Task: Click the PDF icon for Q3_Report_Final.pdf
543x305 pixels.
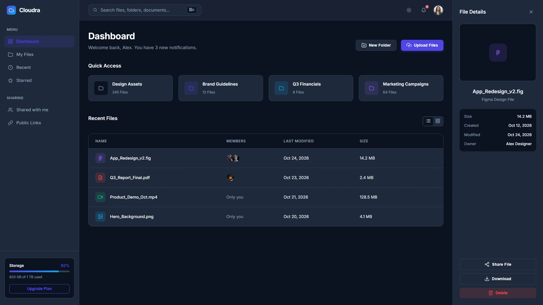Action: pyautogui.click(x=100, y=178)
